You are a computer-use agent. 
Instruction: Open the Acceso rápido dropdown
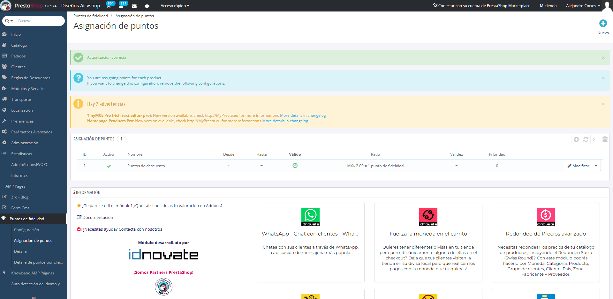tap(175, 6)
